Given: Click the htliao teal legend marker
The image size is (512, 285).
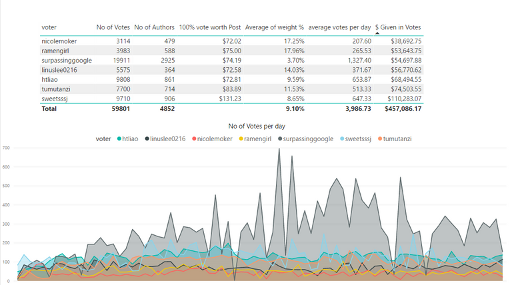Looking at the screenshot, I should click(119, 139).
